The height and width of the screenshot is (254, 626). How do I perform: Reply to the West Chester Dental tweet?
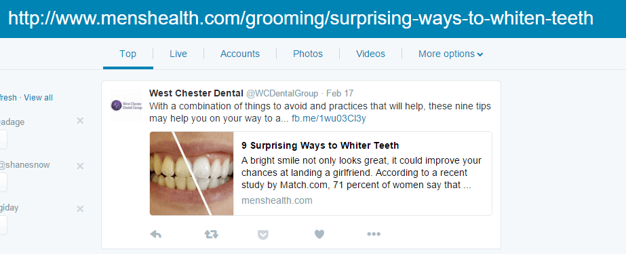[x=156, y=234]
